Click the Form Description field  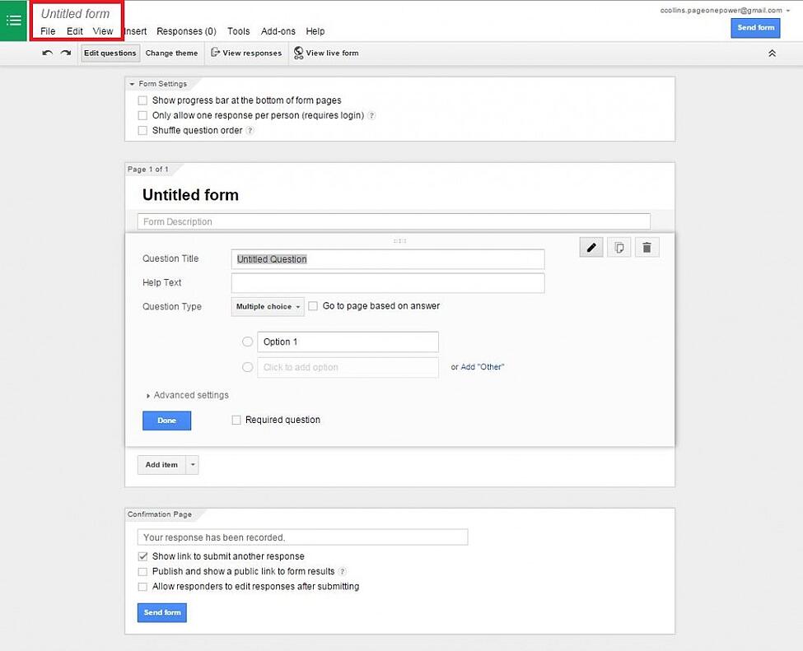pyautogui.click(x=394, y=221)
